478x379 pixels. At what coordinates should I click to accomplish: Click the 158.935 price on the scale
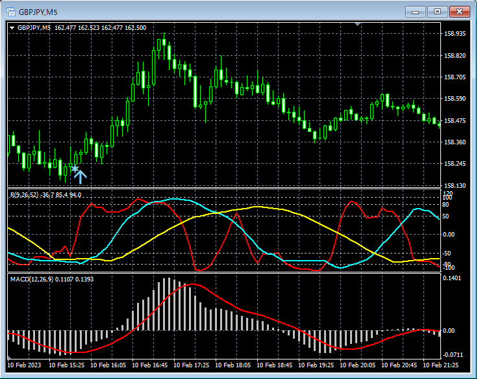tap(455, 34)
